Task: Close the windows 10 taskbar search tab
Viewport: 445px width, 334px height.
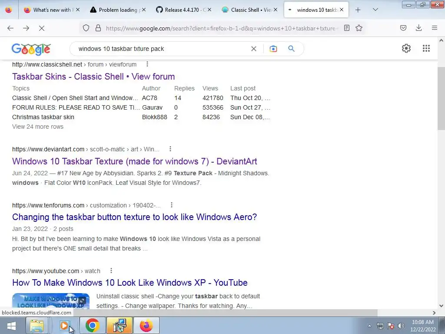Action: [342, 10]
